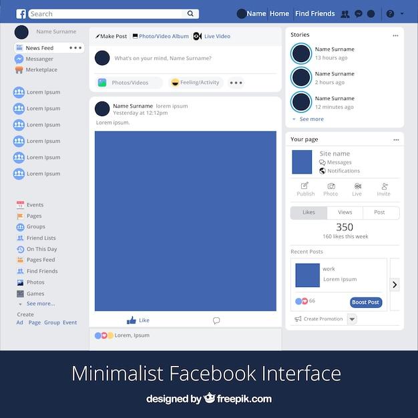Viewport: 418px width, 418px height.
Task: Open the Messenger icon in top bar
Action: (359, 13)
